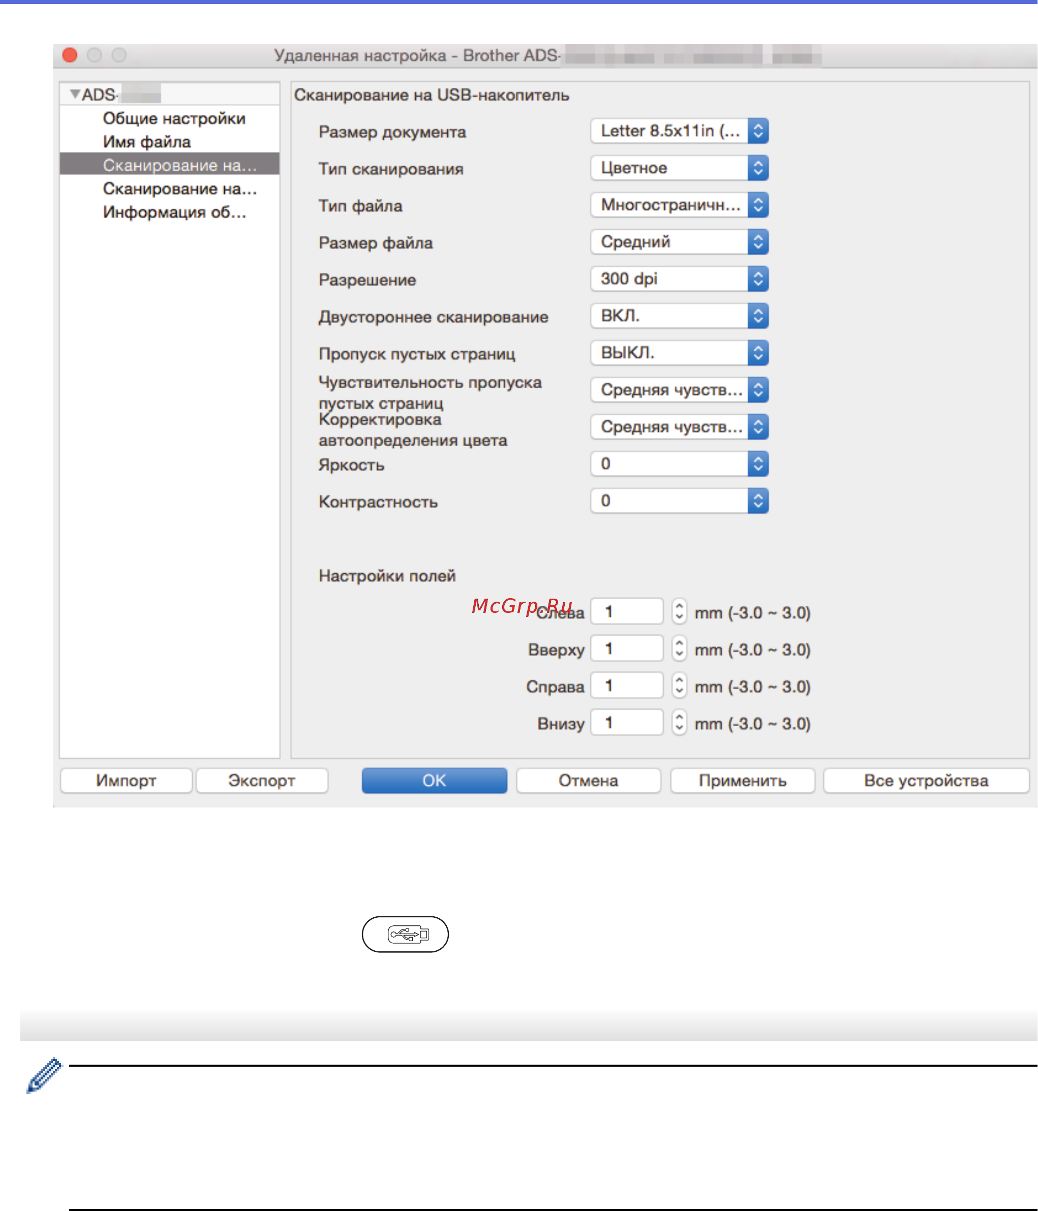
Task: Click the Внизу margin stepper
Action: tap(679, 723)
